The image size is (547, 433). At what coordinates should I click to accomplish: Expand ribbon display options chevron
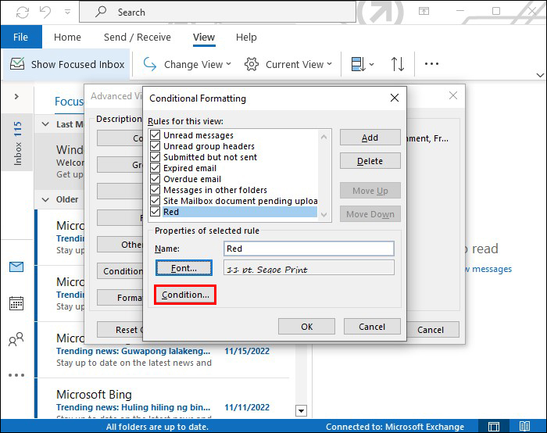[540, 75]
